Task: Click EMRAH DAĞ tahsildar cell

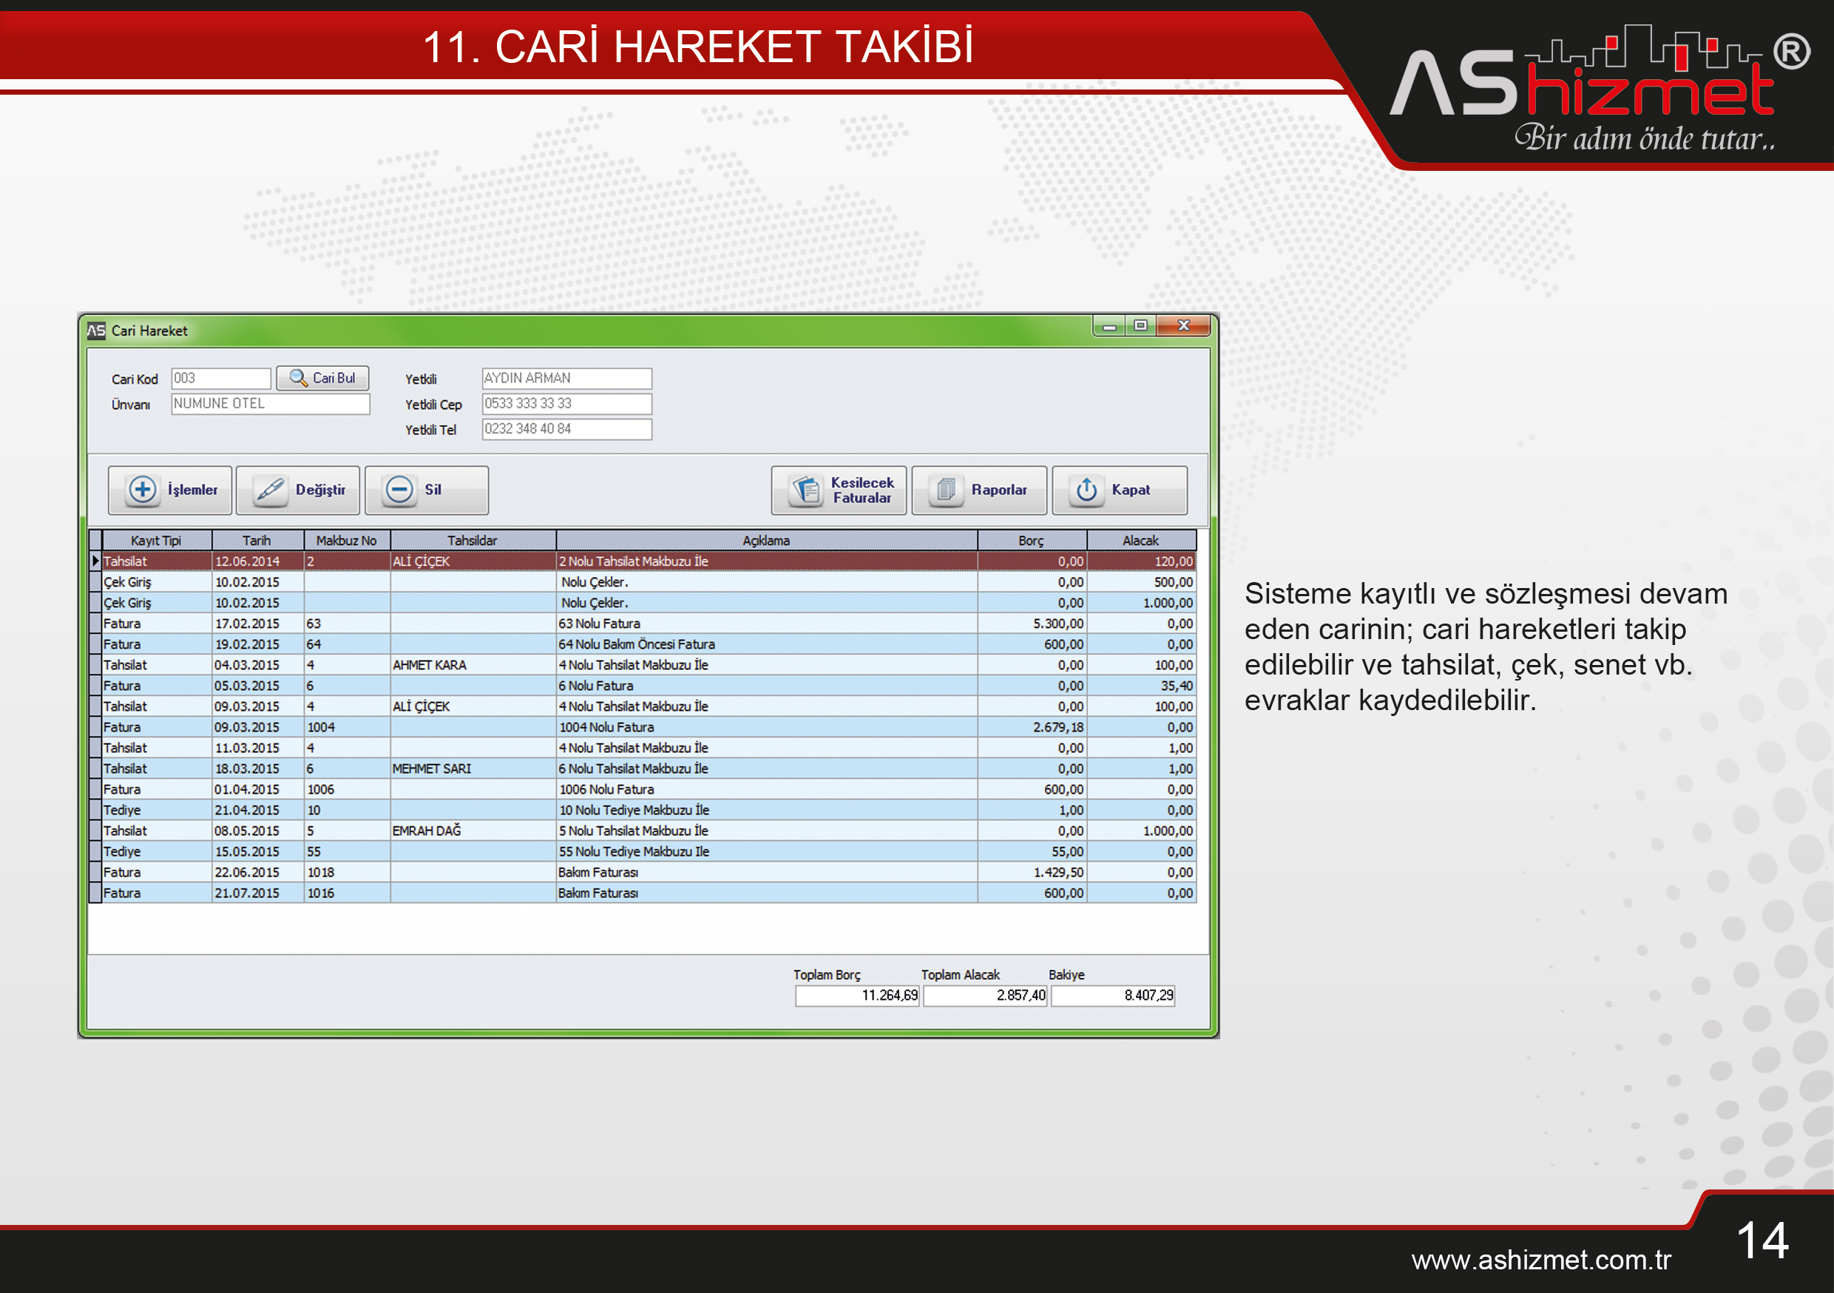Action: tap(473, 832)
